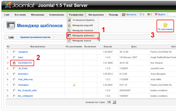Open the rhuk_milkyway template link
Screen dimensions: 176x112
click(x=25, y=79)
